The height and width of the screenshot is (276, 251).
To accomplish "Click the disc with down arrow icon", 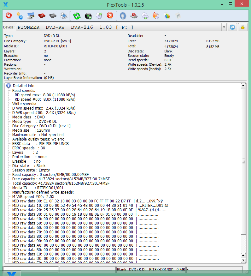I will click(145, 16).
